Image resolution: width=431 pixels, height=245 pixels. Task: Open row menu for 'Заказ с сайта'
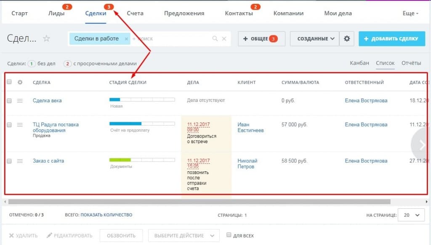(x=20, y=161)
